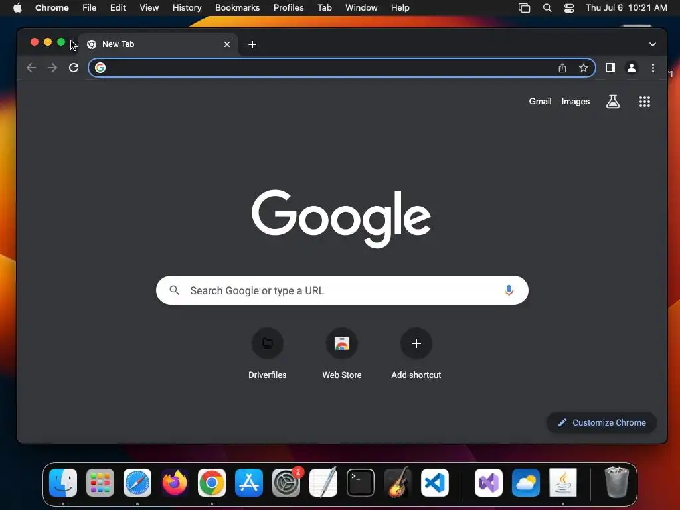
Task: Launch Safari from the Dock
Action: pos(137,482)
